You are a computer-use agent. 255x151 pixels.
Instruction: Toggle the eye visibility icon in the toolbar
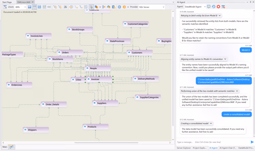(x=49, y=7)
